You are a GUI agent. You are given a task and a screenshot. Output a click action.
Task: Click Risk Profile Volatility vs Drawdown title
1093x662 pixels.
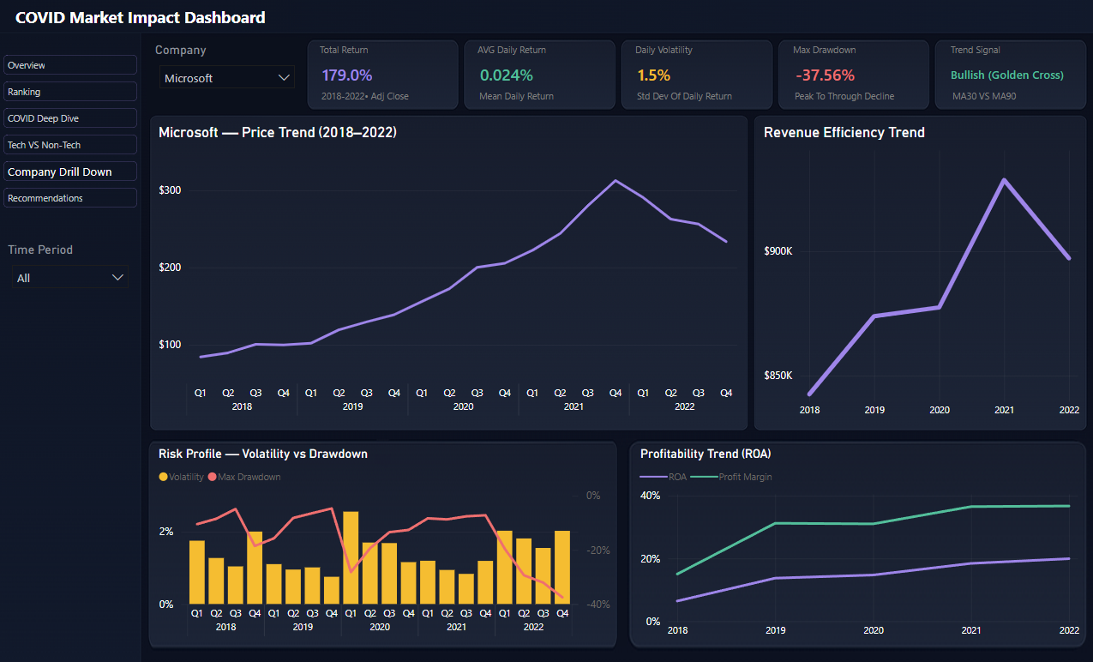pyautogui.click(x=263, y=454)
